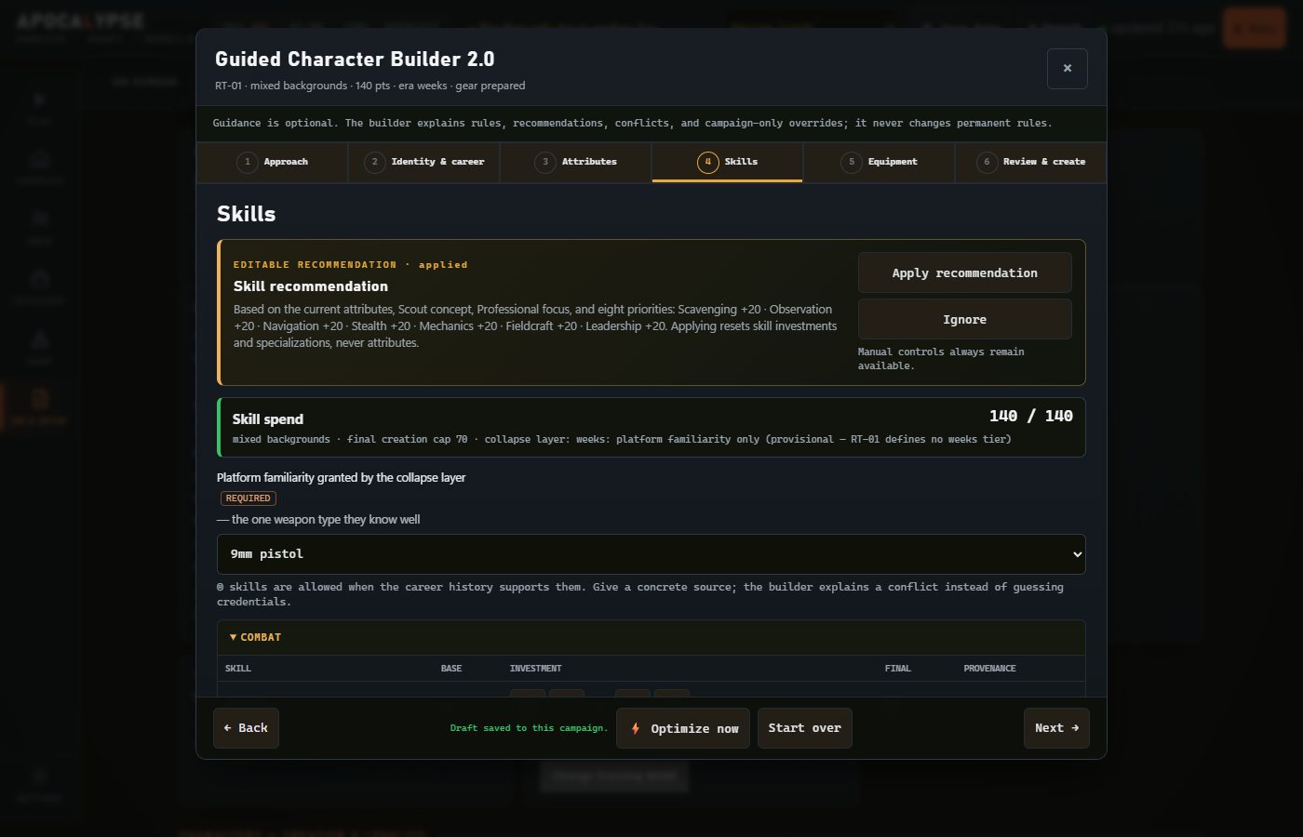Select the Skills step tab
1303x837 pixels.
point(728,162)
